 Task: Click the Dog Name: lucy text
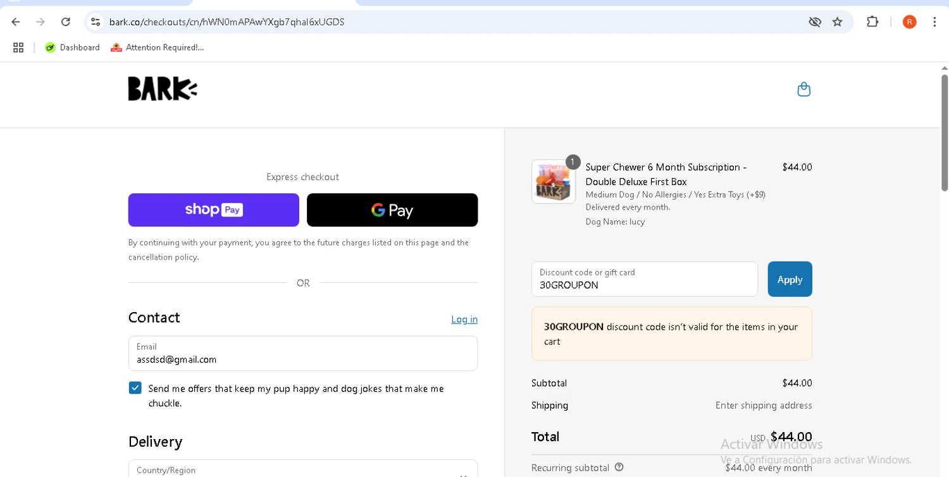click(615, 222)
